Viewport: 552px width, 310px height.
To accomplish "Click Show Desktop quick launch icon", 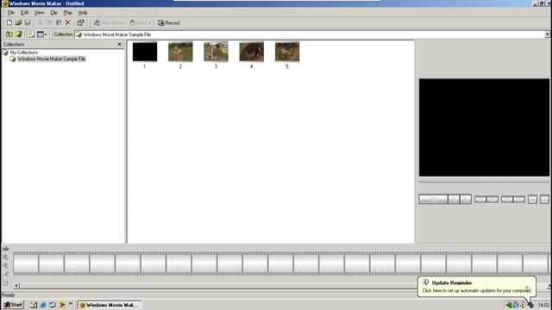I will tap(34, 305).
